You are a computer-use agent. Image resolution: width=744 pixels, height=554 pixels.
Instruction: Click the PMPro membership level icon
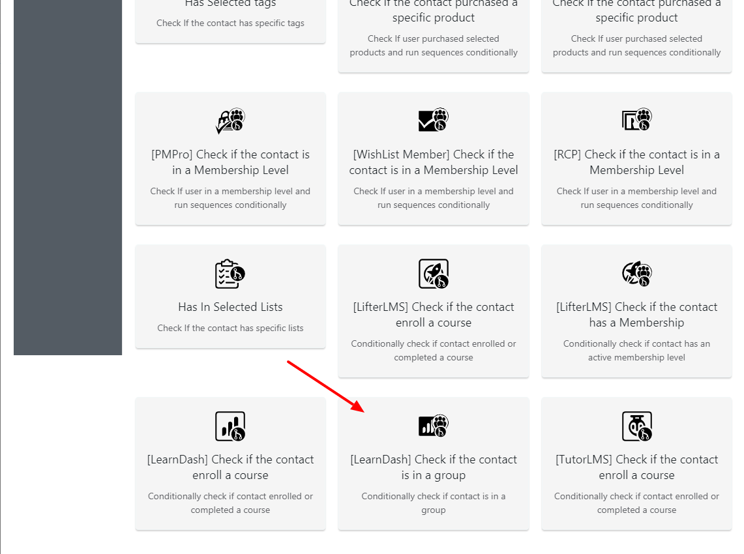coord(230,121)
